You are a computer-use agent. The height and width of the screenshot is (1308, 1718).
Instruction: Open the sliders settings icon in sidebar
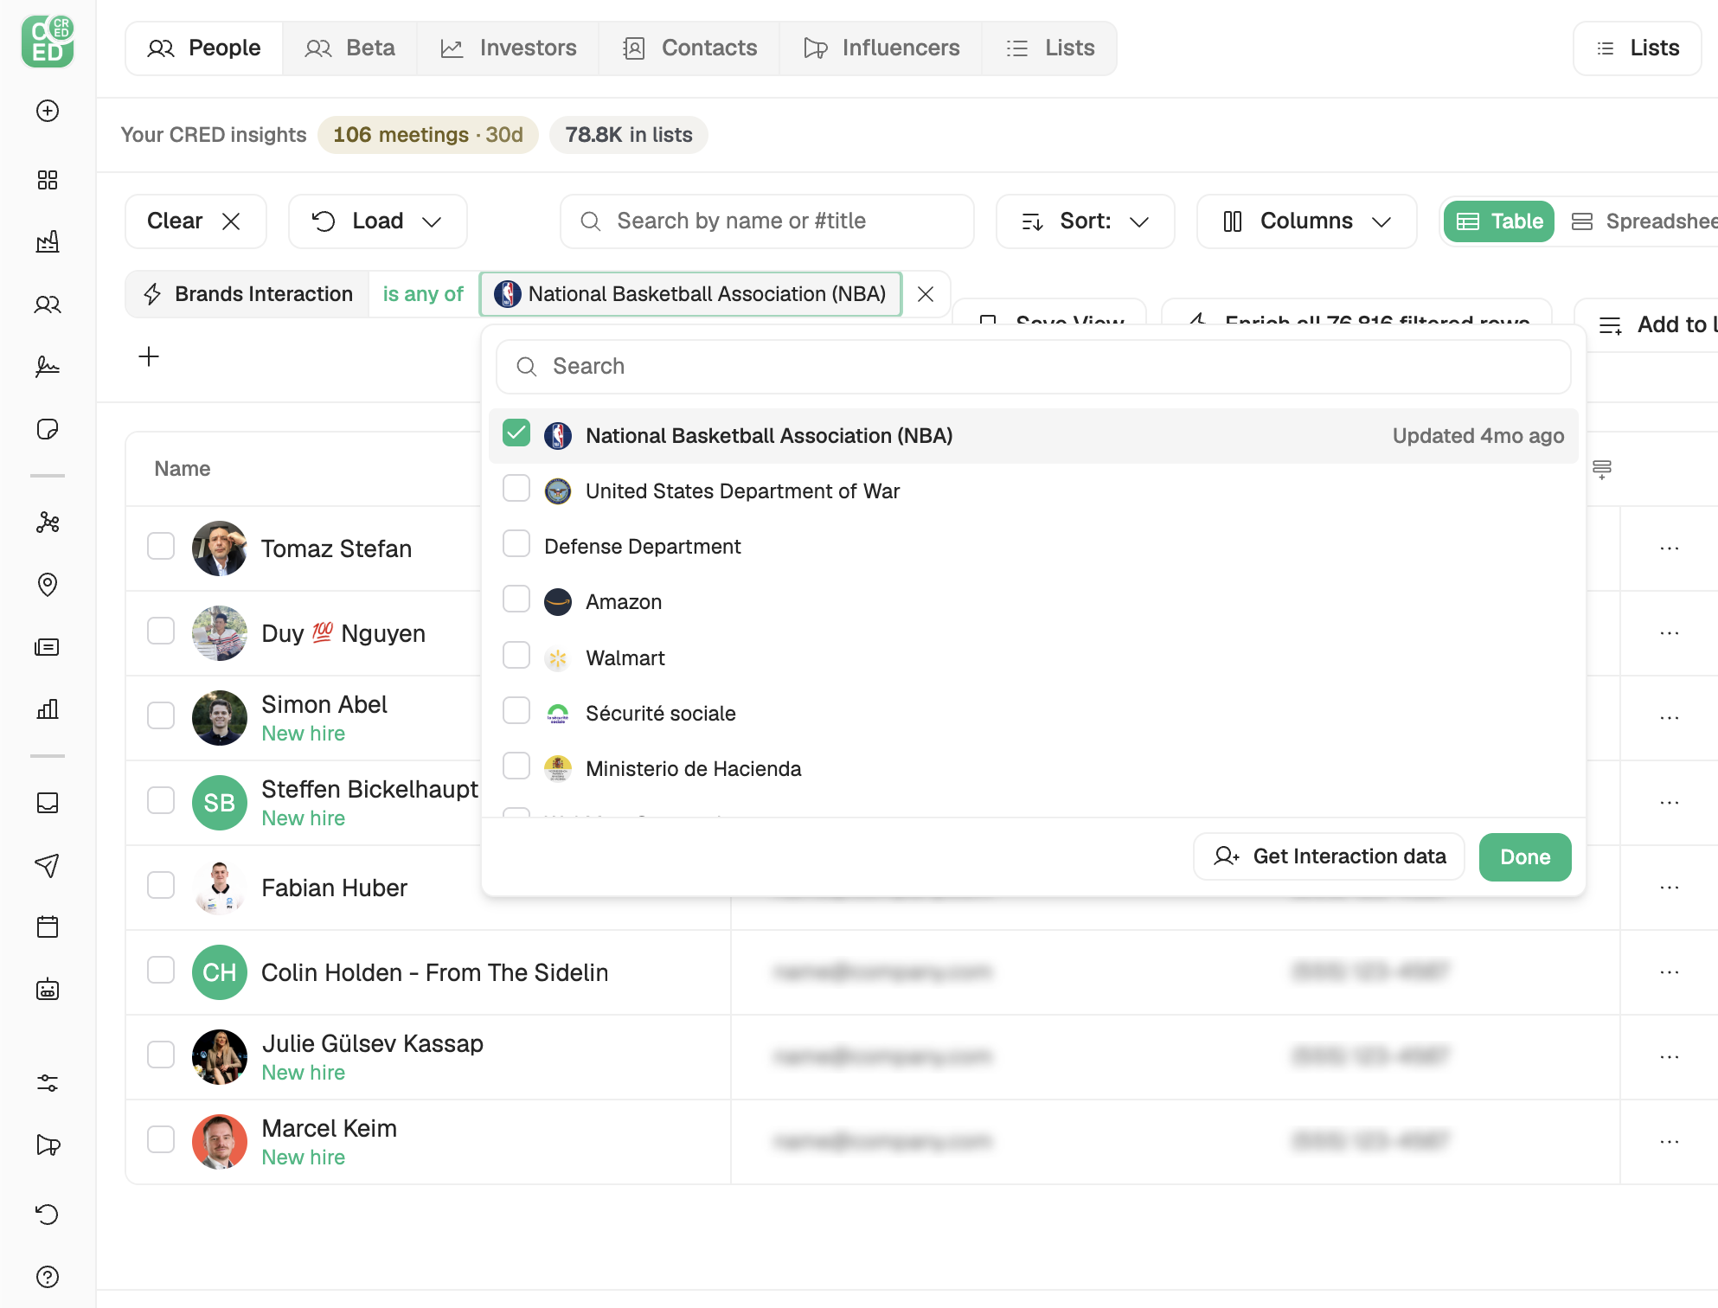pos(48,1083)
